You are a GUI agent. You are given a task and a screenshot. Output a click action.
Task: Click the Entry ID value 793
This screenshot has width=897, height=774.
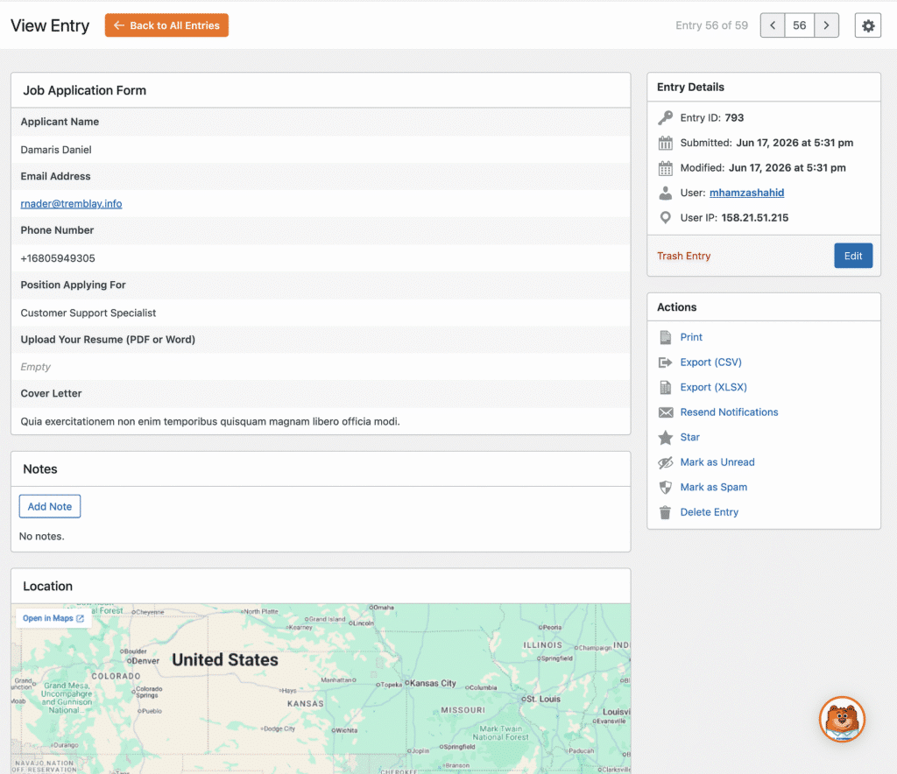734,117
